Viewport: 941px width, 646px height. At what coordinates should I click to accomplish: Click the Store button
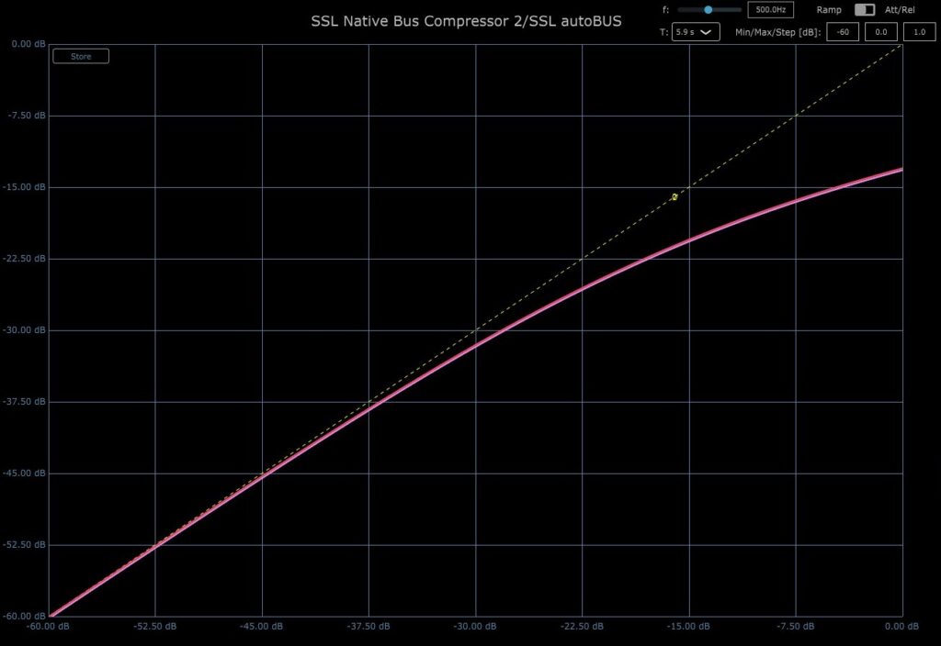pos(81,56)
